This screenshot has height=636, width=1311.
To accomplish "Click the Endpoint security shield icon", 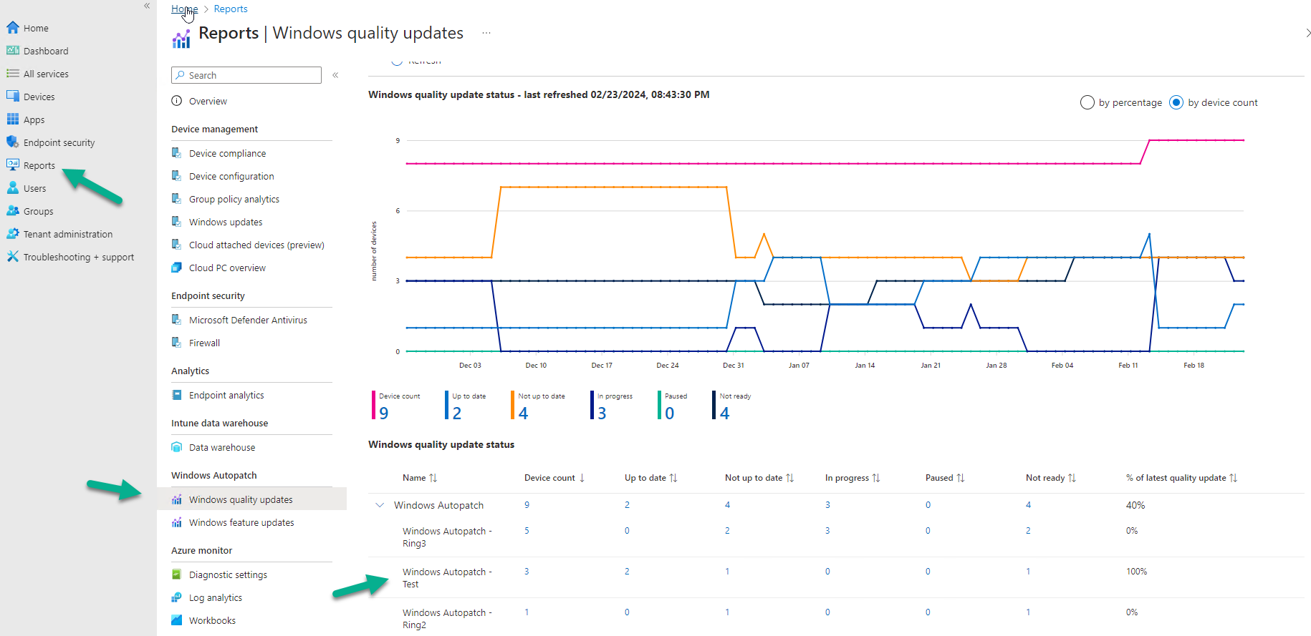I will [13, 142].
